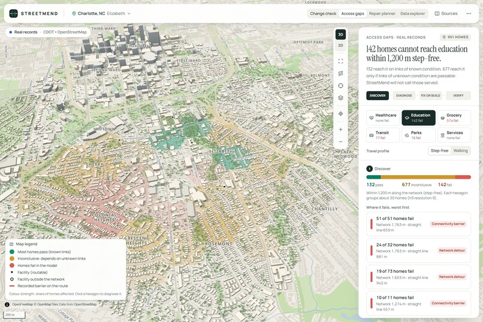Open the 24 of 32 homes fail card
The image size is (483, 322).
point(418,251)
